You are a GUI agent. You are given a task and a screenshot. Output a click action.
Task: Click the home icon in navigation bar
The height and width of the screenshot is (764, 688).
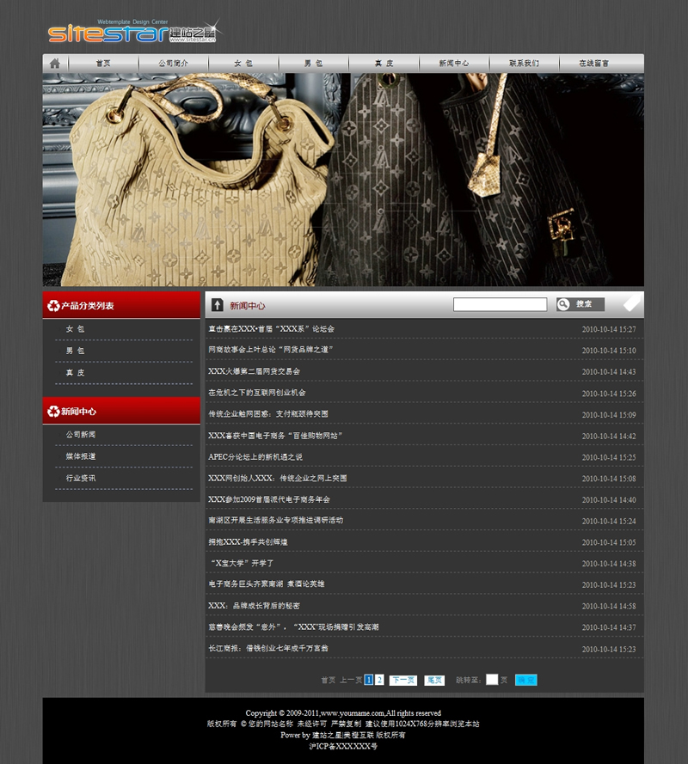(55, 63)
